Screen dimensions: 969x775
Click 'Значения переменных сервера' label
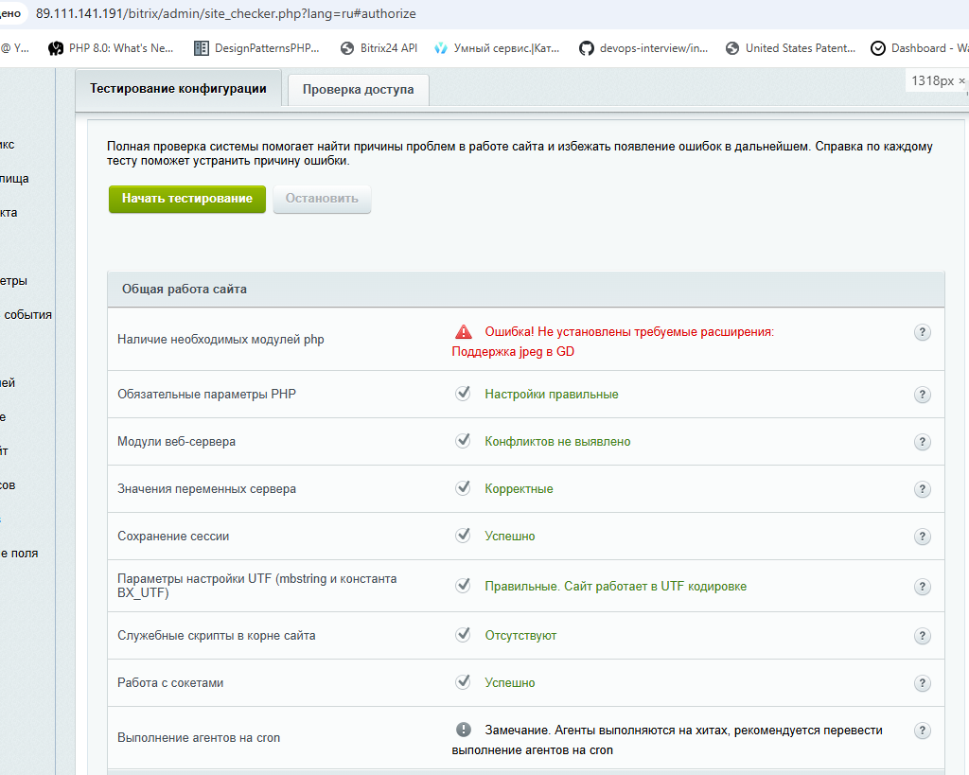206,489
